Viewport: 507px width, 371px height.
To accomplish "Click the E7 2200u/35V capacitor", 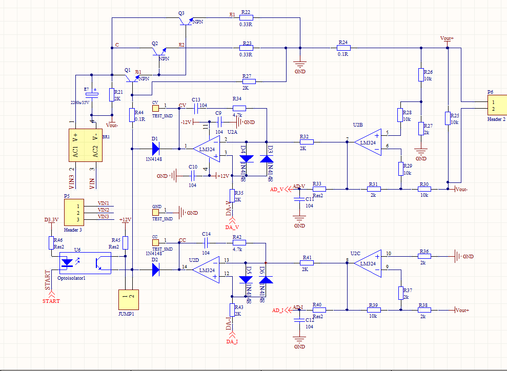I will point(93,94).
